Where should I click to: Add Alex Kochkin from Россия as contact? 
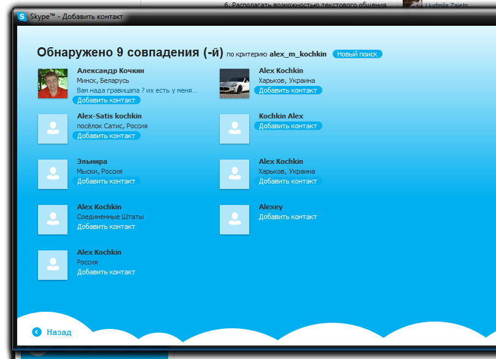pos(106,272)
